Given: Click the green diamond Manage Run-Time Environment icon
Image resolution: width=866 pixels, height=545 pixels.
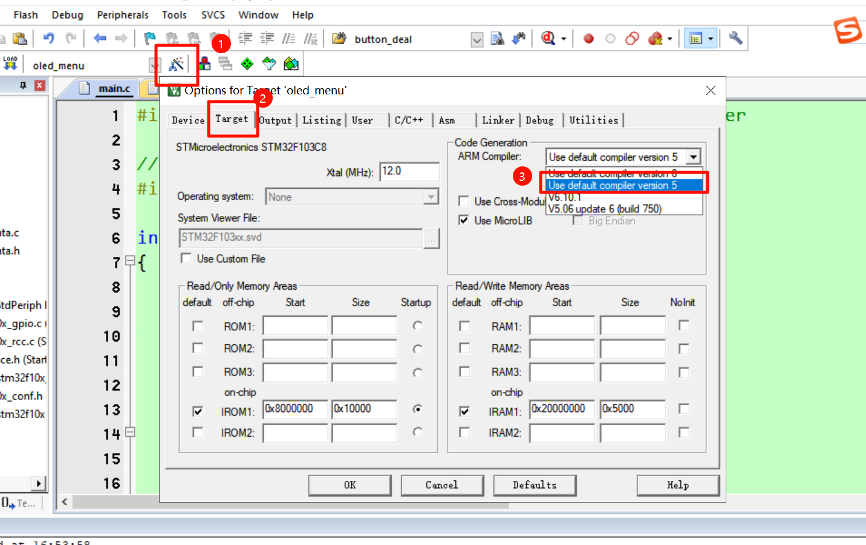Looking at the screenshot, I should [247, 64].
